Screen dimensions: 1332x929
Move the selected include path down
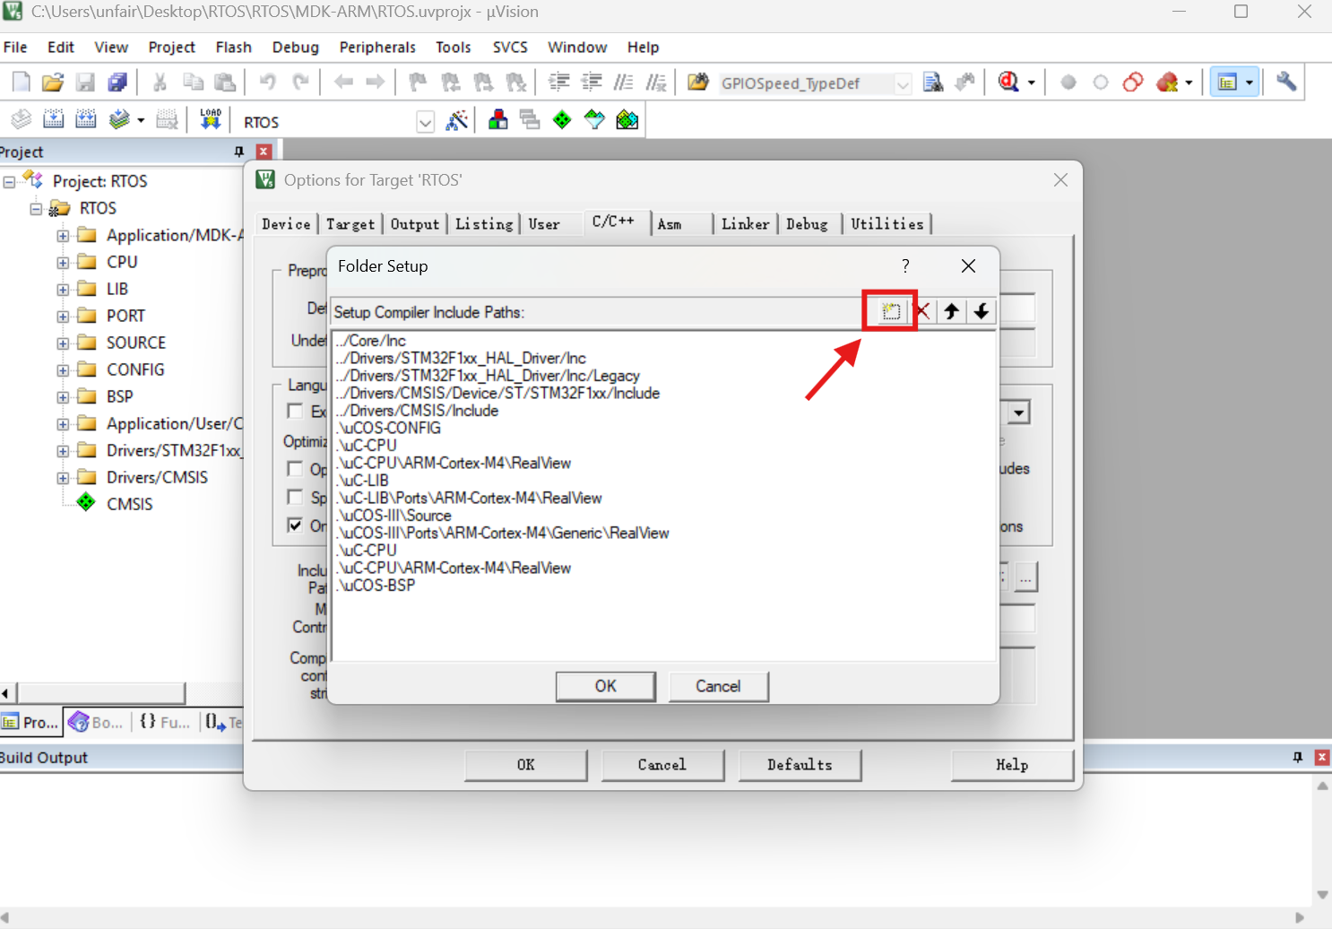coord(982,311)
